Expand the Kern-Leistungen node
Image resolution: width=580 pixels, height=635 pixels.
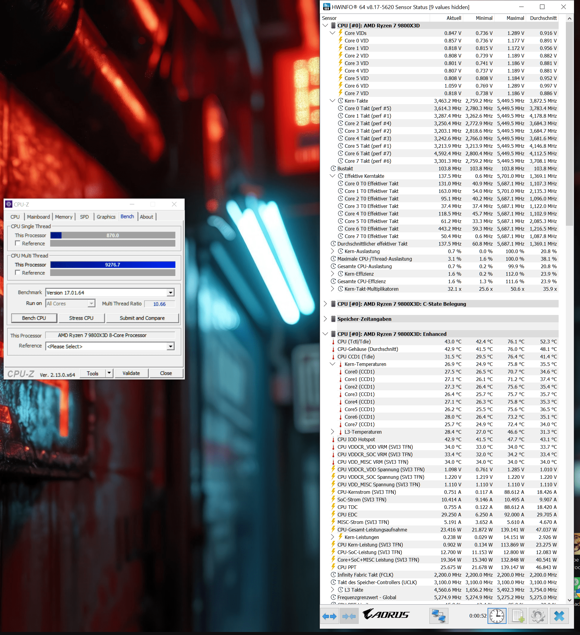click(x=332, y=537)
